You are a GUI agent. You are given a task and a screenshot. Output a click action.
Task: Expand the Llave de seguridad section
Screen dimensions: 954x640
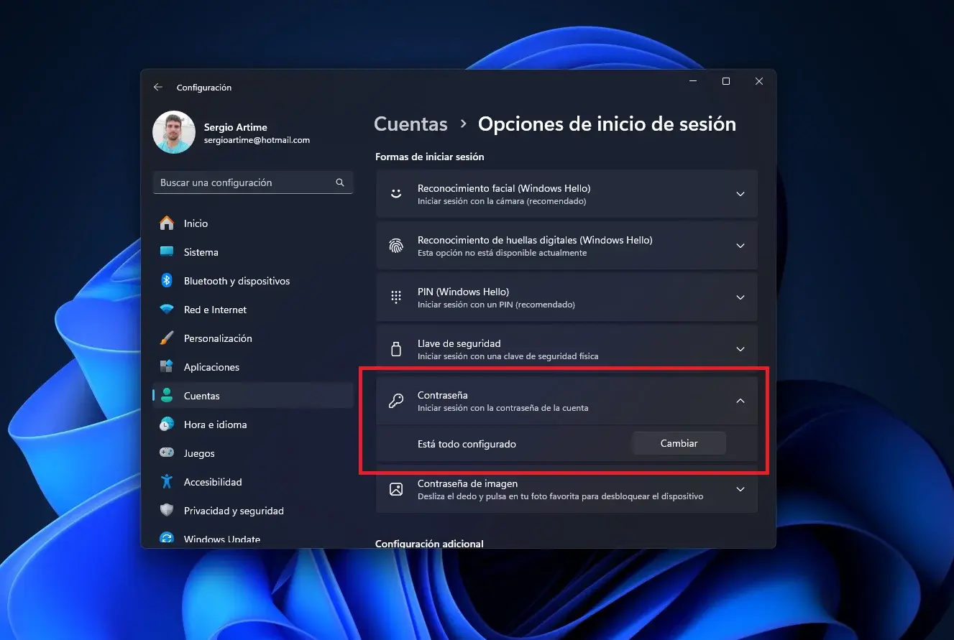click(740, 349)
